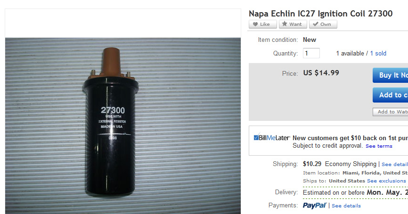
Task: Click the Buy It Now button
Action: click(x=390, y=75)
